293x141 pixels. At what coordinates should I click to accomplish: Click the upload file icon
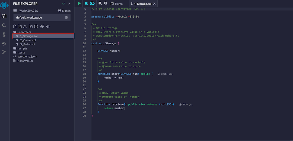(x=25, y=27)
